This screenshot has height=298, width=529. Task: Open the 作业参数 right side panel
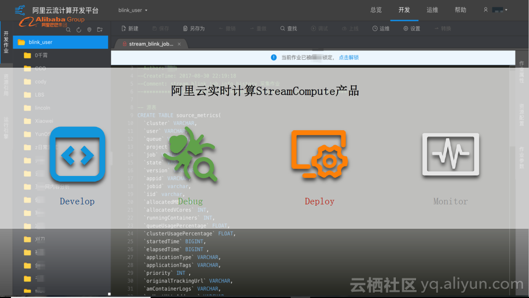pos(522,158)
